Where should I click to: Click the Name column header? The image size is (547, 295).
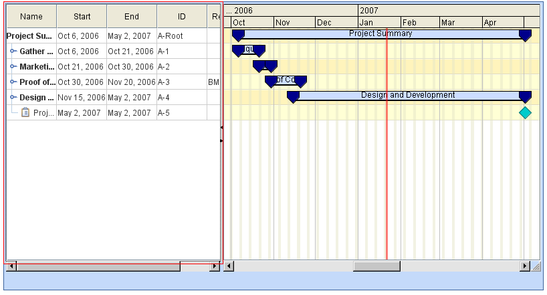[x=31, y=16]
